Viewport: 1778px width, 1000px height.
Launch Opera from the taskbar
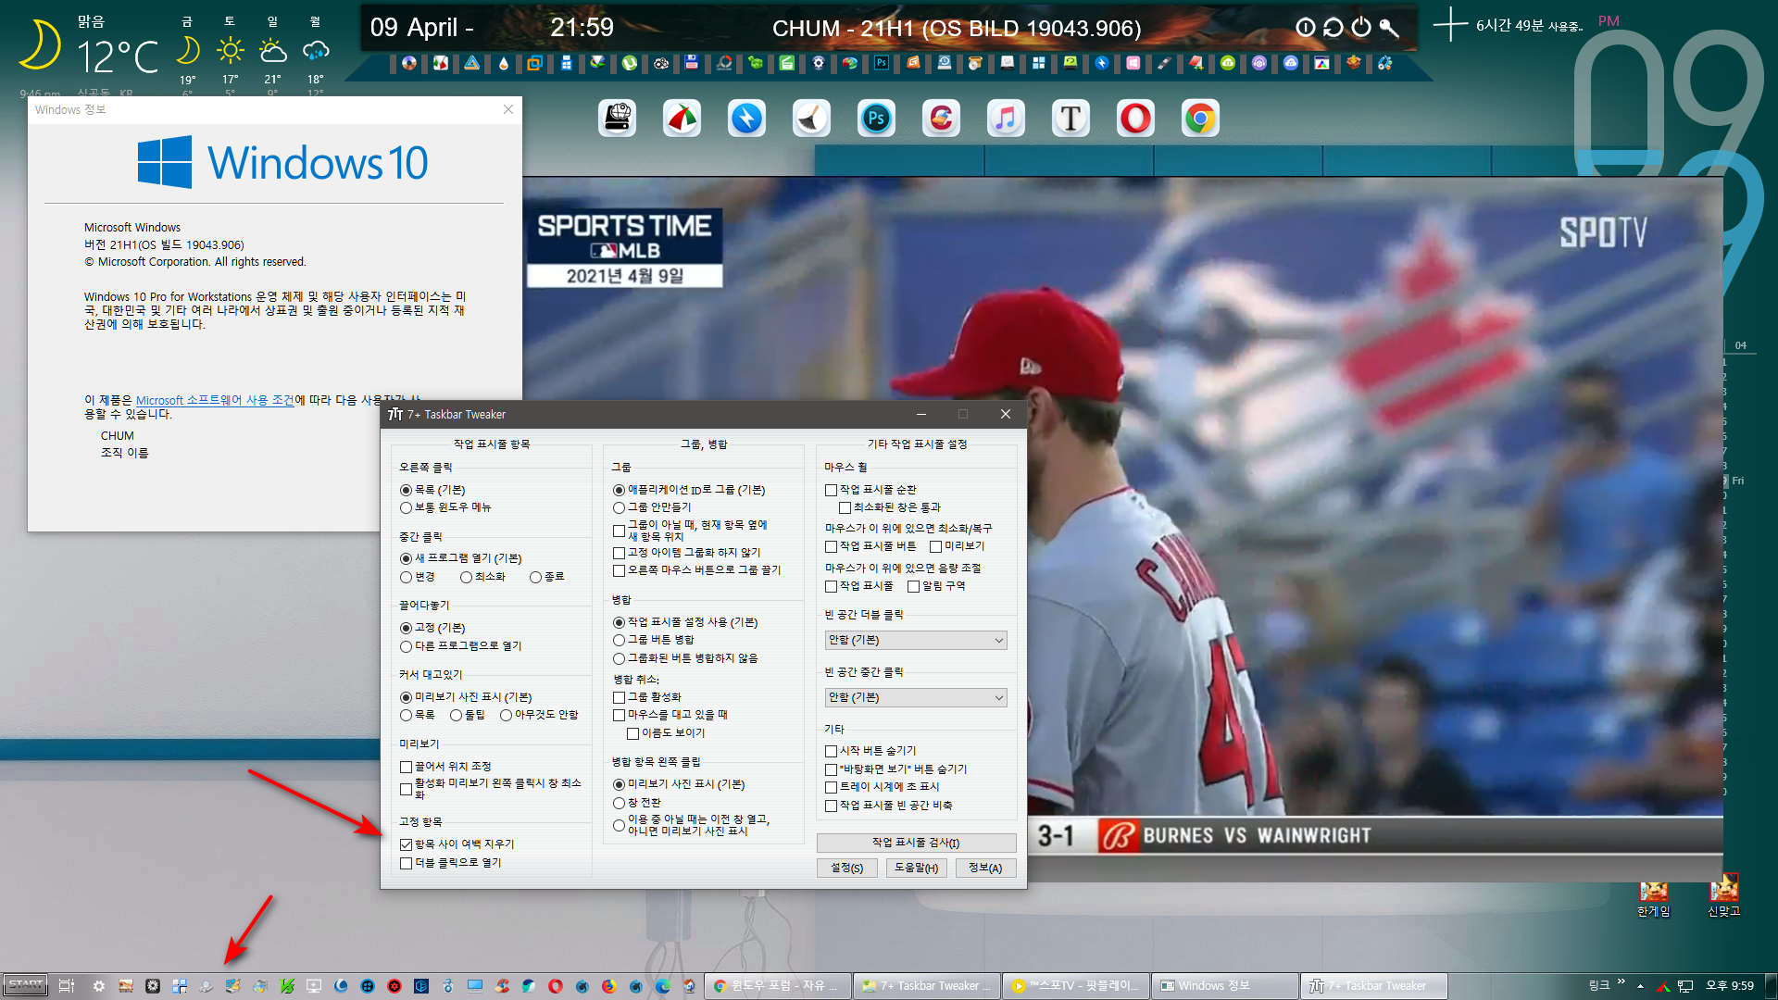tap(555, 986)
